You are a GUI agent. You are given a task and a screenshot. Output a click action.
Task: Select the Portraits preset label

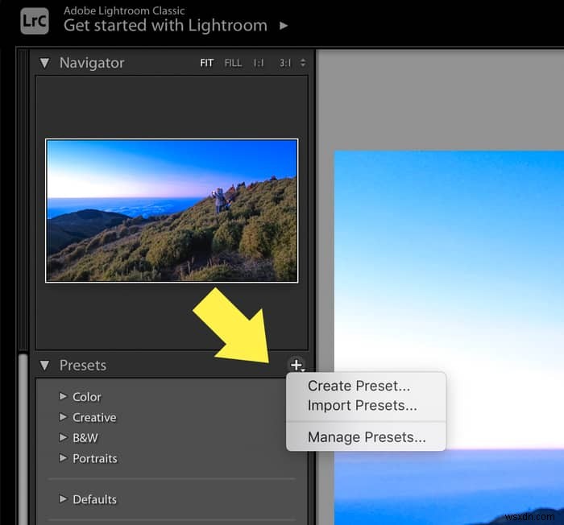click(95, 458)
